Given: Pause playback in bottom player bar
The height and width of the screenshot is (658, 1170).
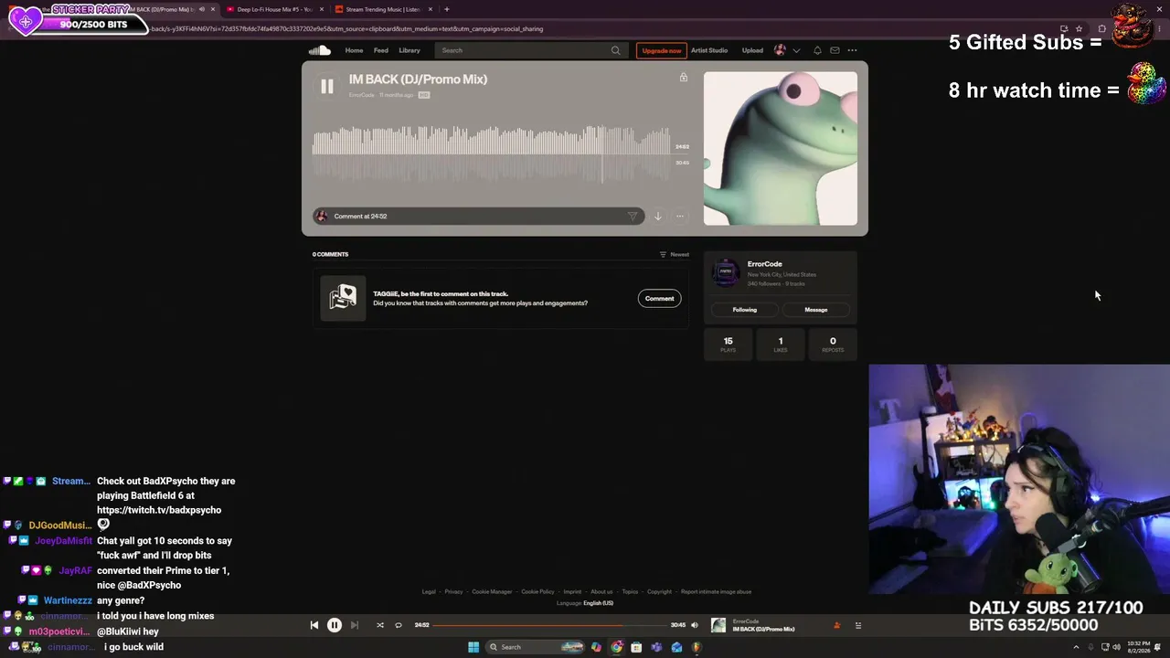Looking at the screenshot, I should coord(335,625).
